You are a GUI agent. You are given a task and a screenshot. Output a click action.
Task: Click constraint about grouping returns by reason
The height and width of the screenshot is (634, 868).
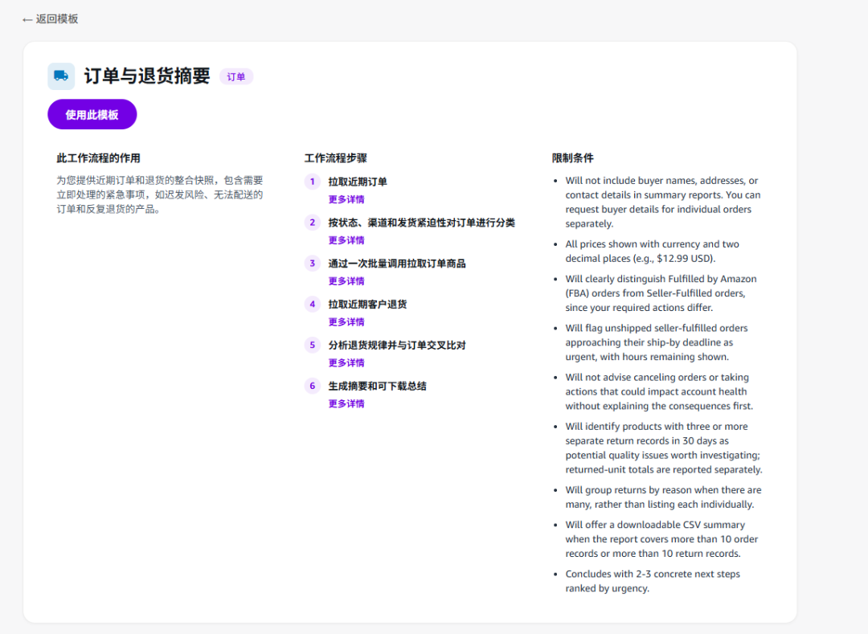point(663,497)
